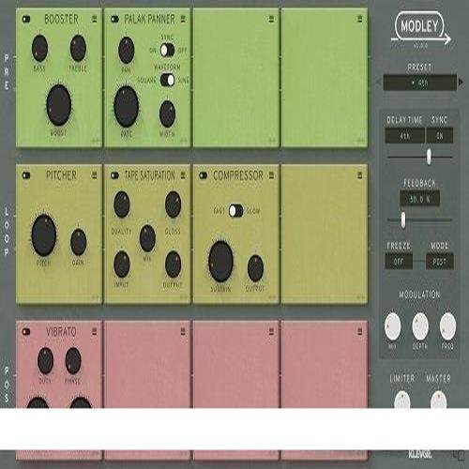
Task: Click the Tape Saturation Output knob
Action: [173, 265]
